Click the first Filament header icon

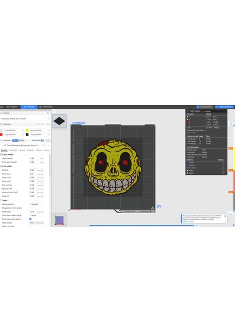pyautogui.click(x=38, y=124)
